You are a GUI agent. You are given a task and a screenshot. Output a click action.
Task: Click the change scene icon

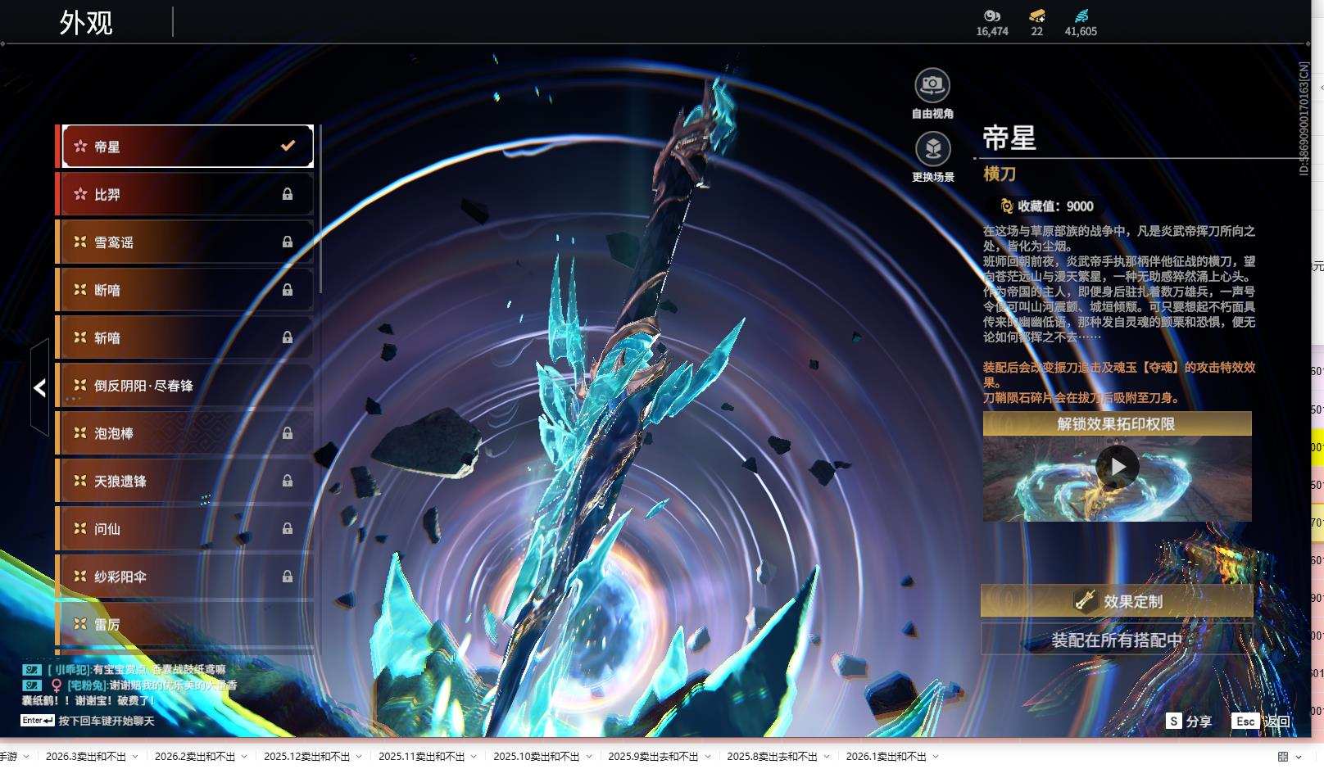click(932, 149)
